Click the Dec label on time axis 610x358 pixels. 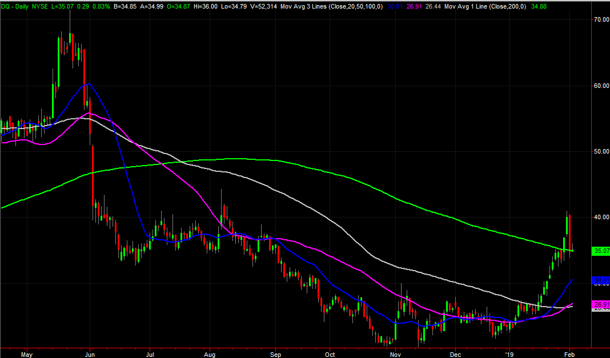[455, 353]
